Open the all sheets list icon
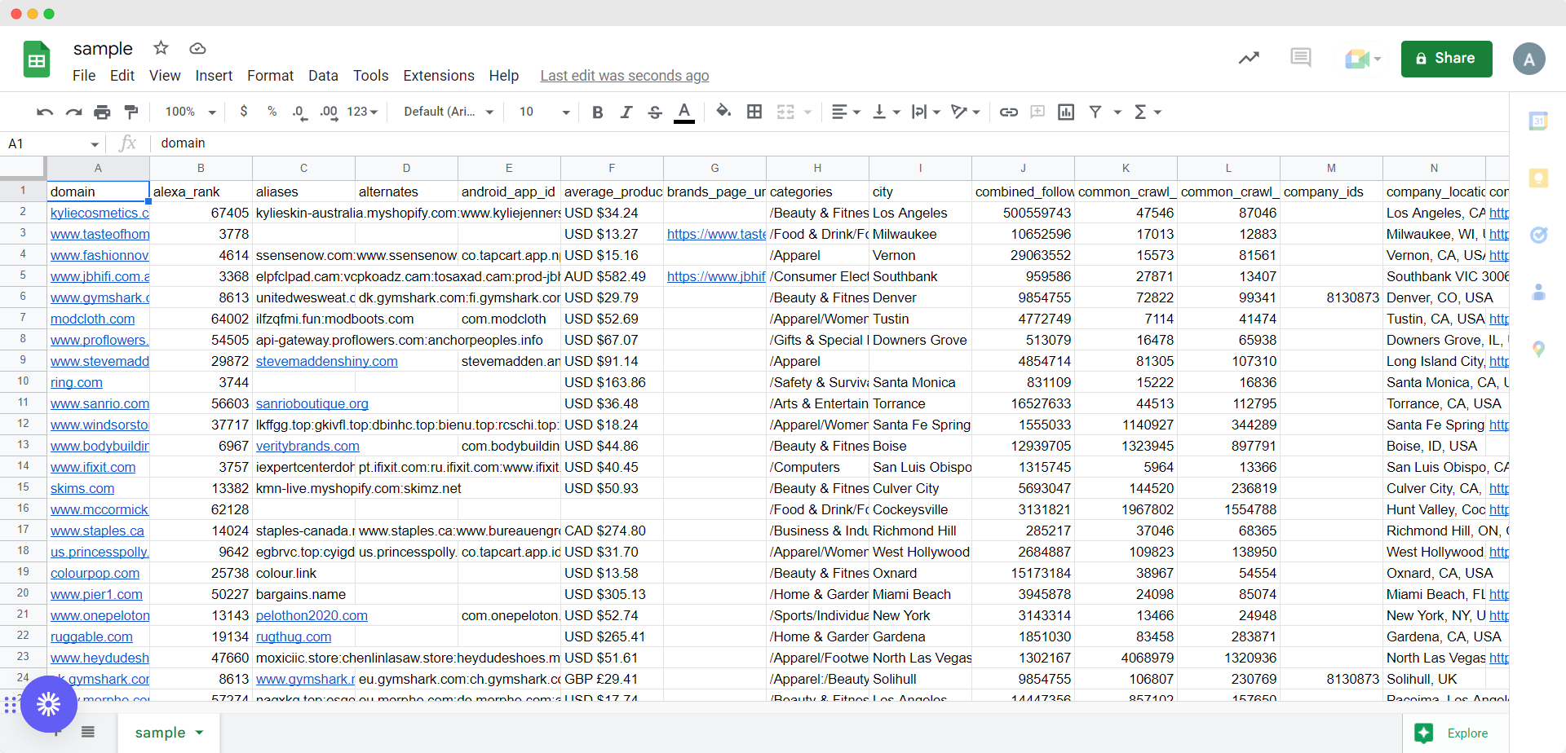 tap(88, 732)
